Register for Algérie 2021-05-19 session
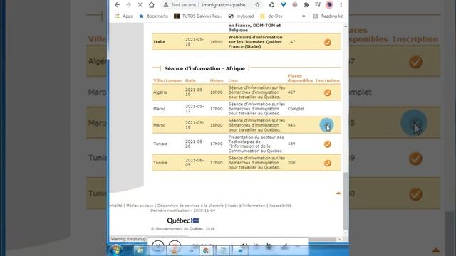Viewport: 456px width, 256px height. point(328,92)
